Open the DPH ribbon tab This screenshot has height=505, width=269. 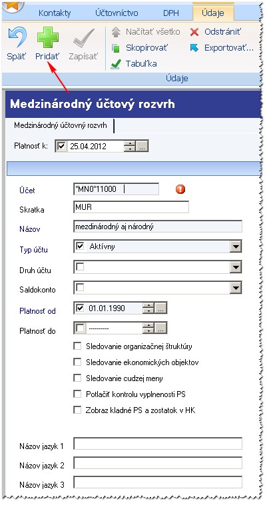pyautogui.click(x=171, y=13)
